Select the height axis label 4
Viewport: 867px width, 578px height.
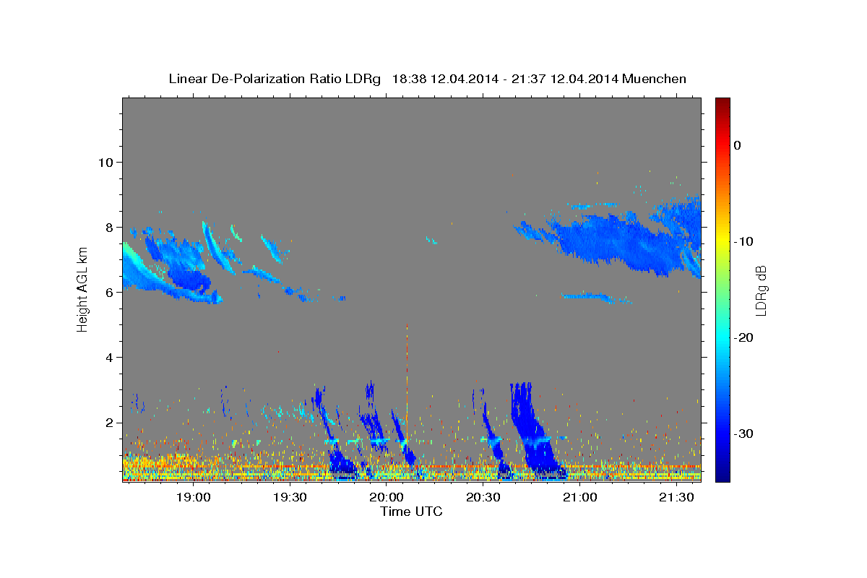coord(108,358)
